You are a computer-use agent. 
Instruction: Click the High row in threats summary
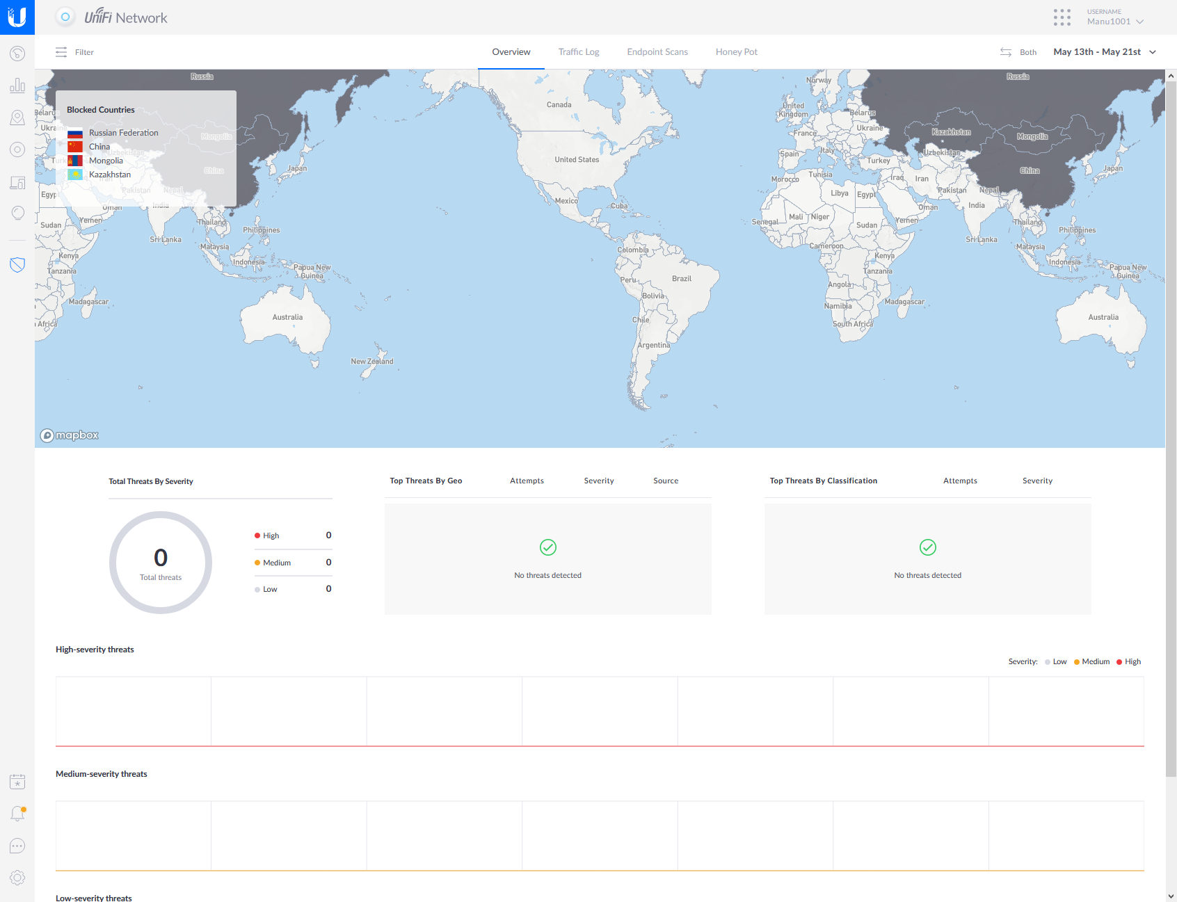coord(293,535)
